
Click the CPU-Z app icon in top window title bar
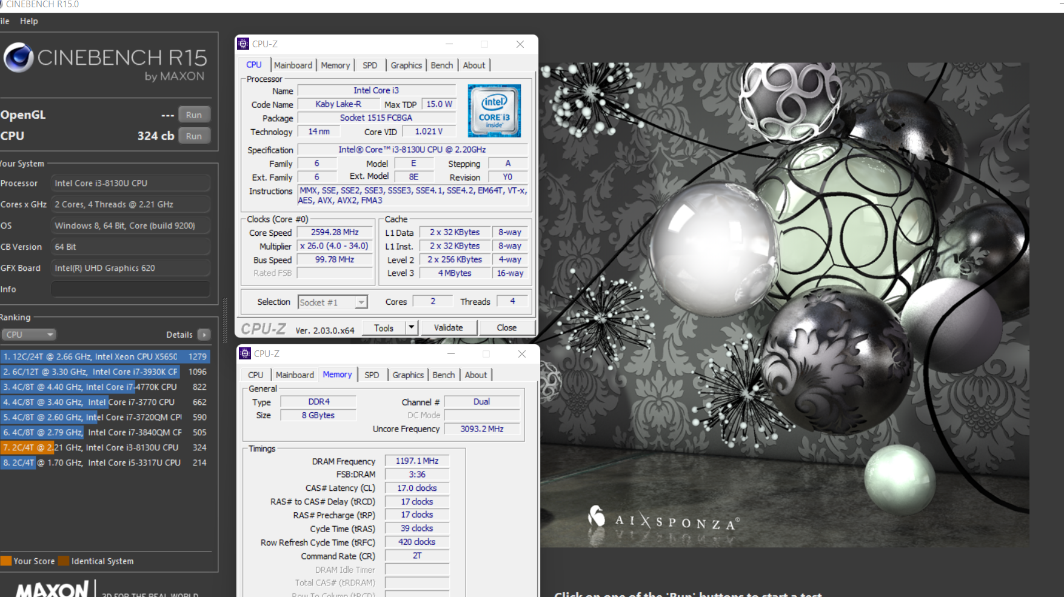click(x=243, y=44)
